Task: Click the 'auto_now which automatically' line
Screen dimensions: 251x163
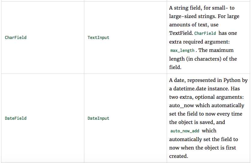Action: 207,105
